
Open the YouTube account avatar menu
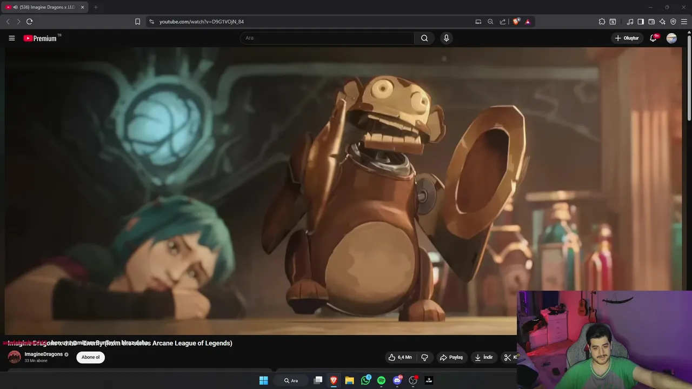671,38
